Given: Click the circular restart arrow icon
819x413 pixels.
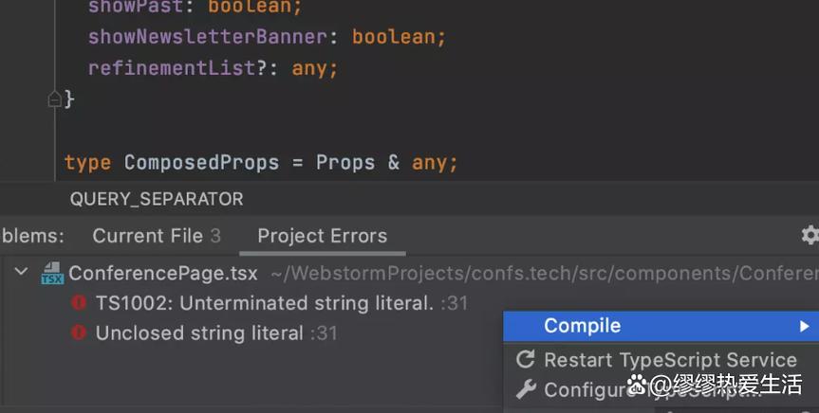Looking at the screenshot, I should tap(525, 360).
